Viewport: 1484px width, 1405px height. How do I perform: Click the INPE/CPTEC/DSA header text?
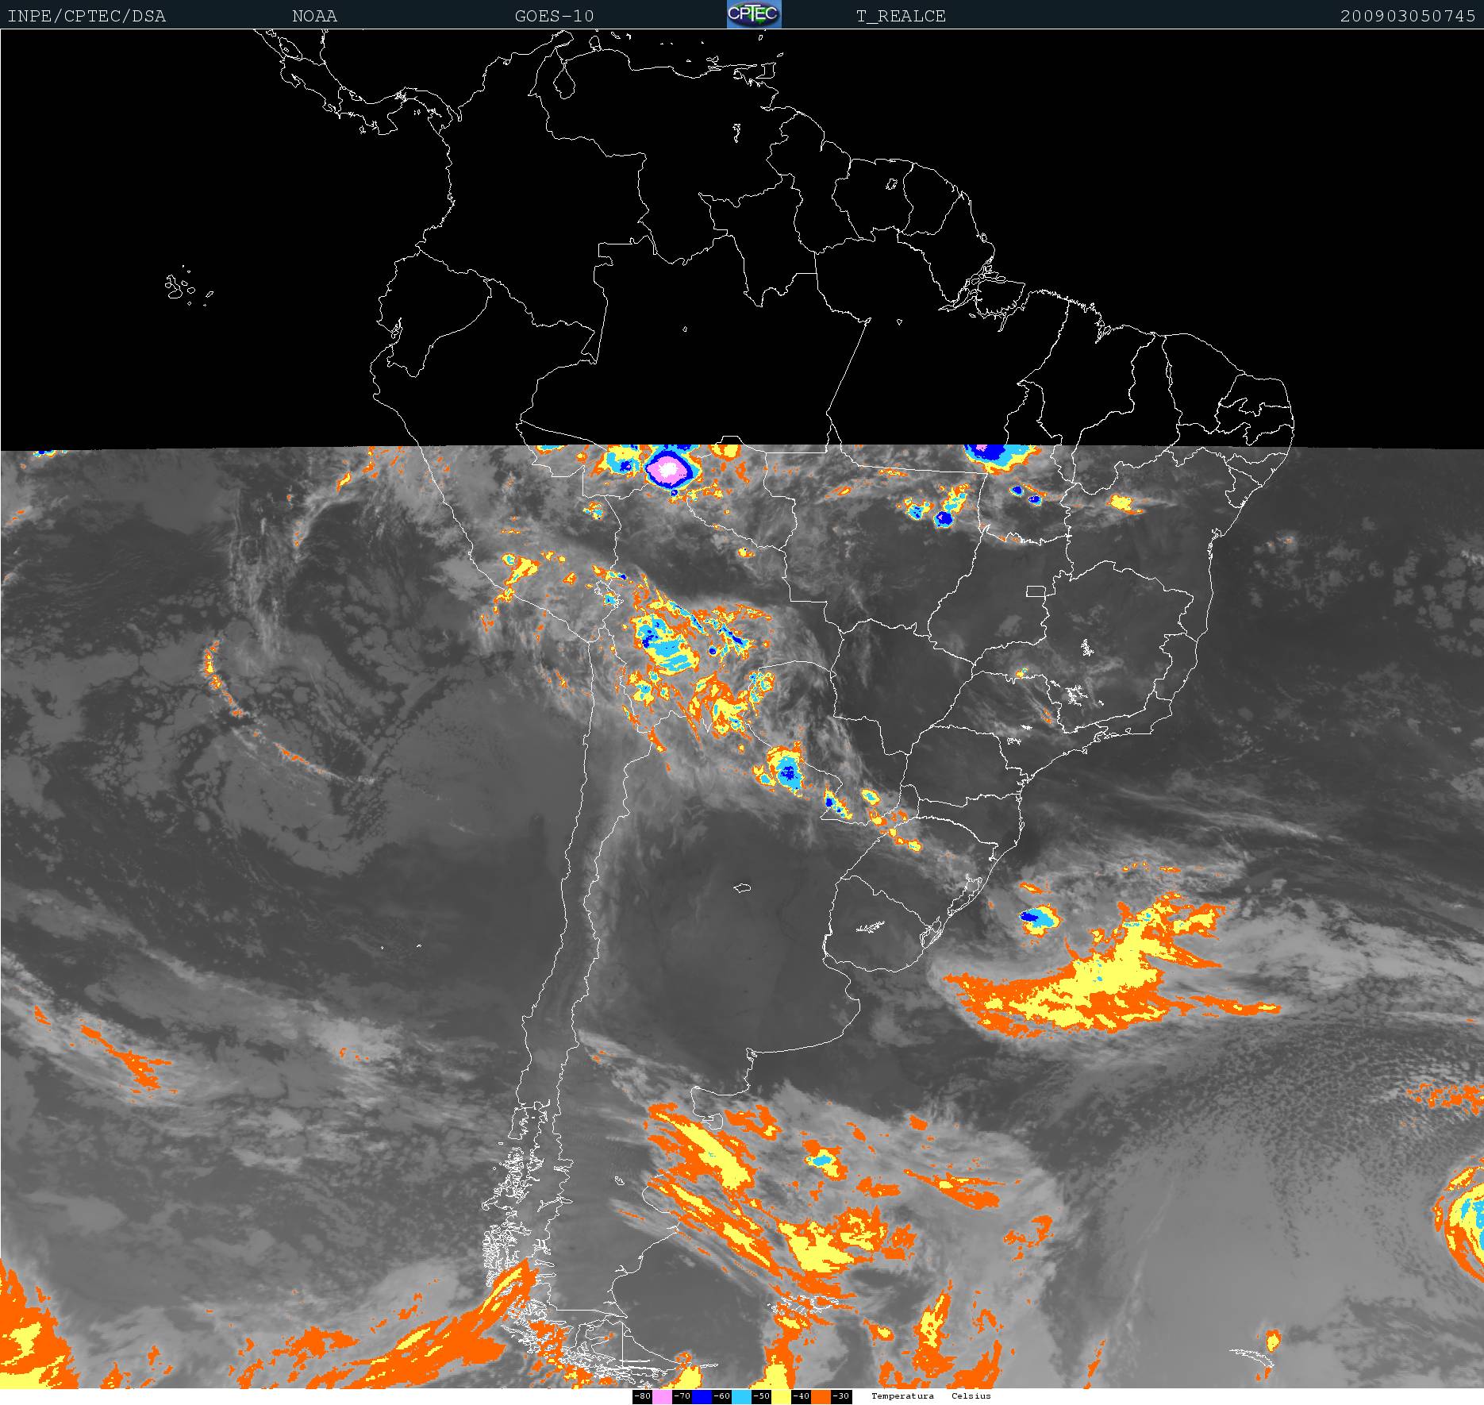coord(87,16)
